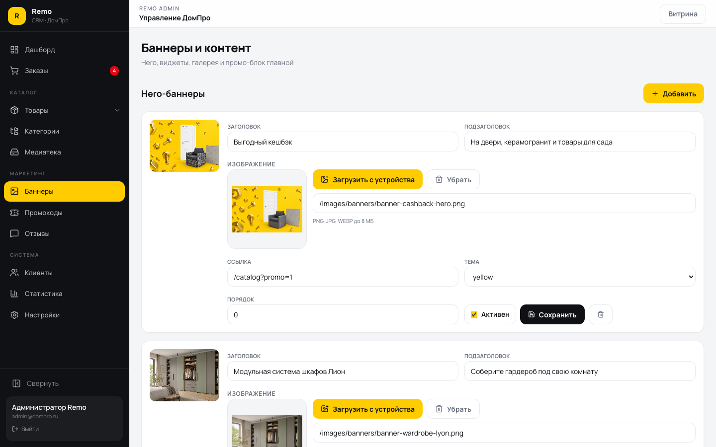Click the Статистика bar chart icon
The width and height of the screenshot is (716, 447).
tap(14, 294)
